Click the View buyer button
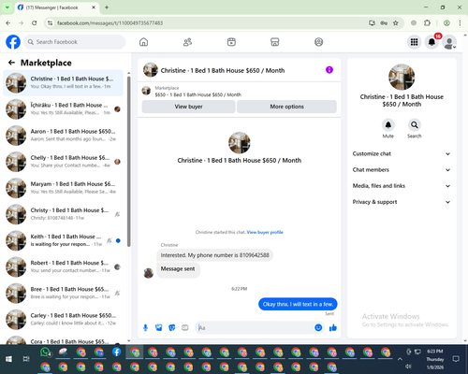This screenshot has height=374, width=468. point(188,107)
